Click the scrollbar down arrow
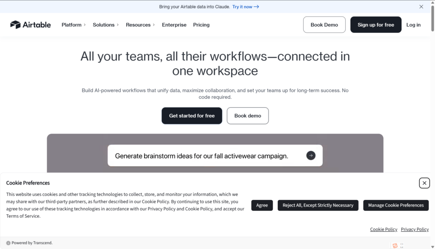Image resolution: width=435 pixels, height=249 pixels. click(432, 247)
